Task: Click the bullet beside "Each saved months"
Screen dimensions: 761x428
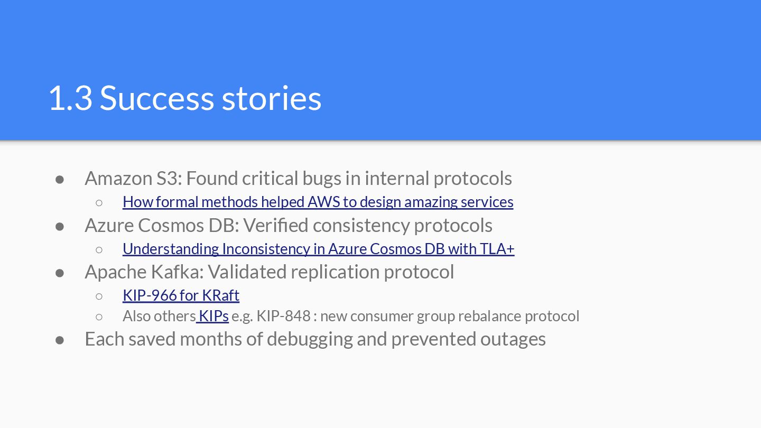Action: click(60, 340)
